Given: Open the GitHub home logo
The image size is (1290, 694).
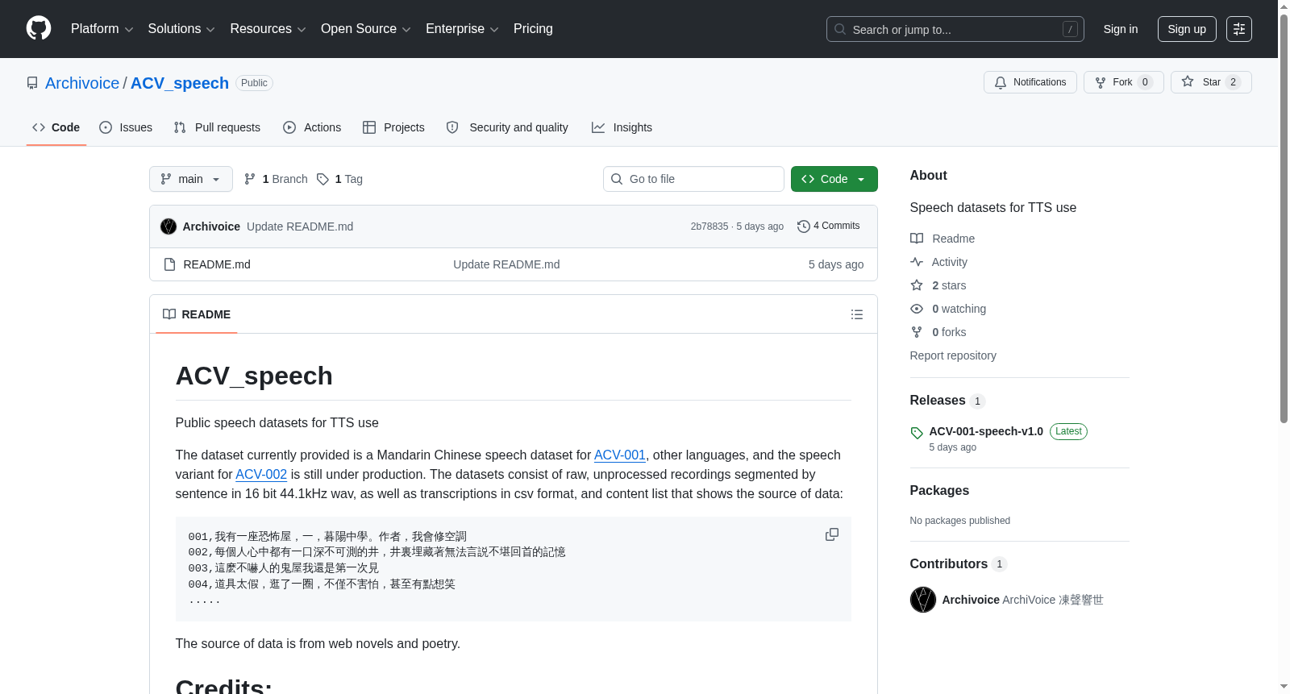Looking at the screenshot, I should pos(39,28).
